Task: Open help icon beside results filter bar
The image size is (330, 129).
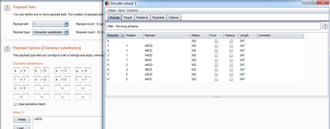Action: point(325,26)
